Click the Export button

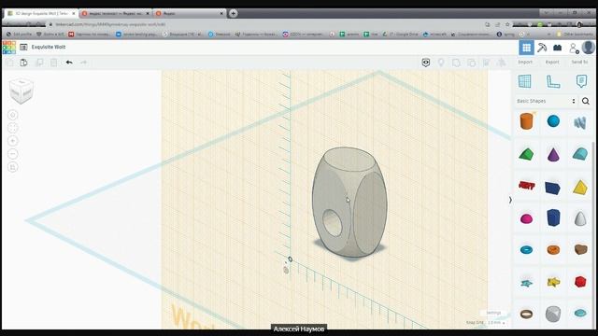click(x=552, y=63)
